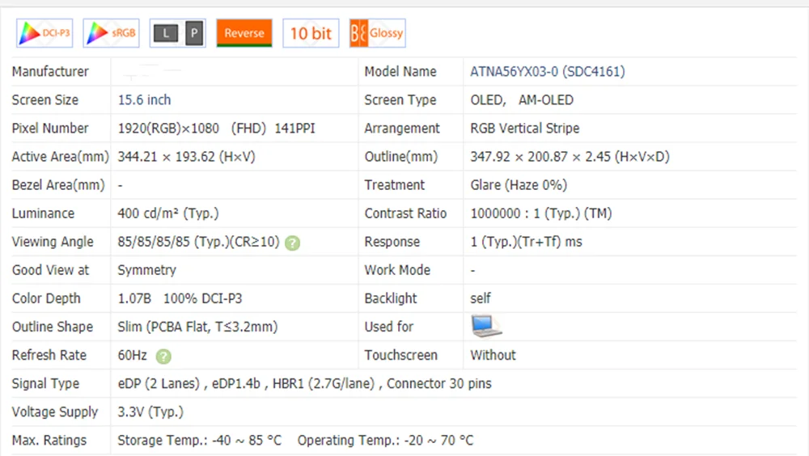Open the 15.6 inch screen size link

pyautogui.click(x=144, y=100)
